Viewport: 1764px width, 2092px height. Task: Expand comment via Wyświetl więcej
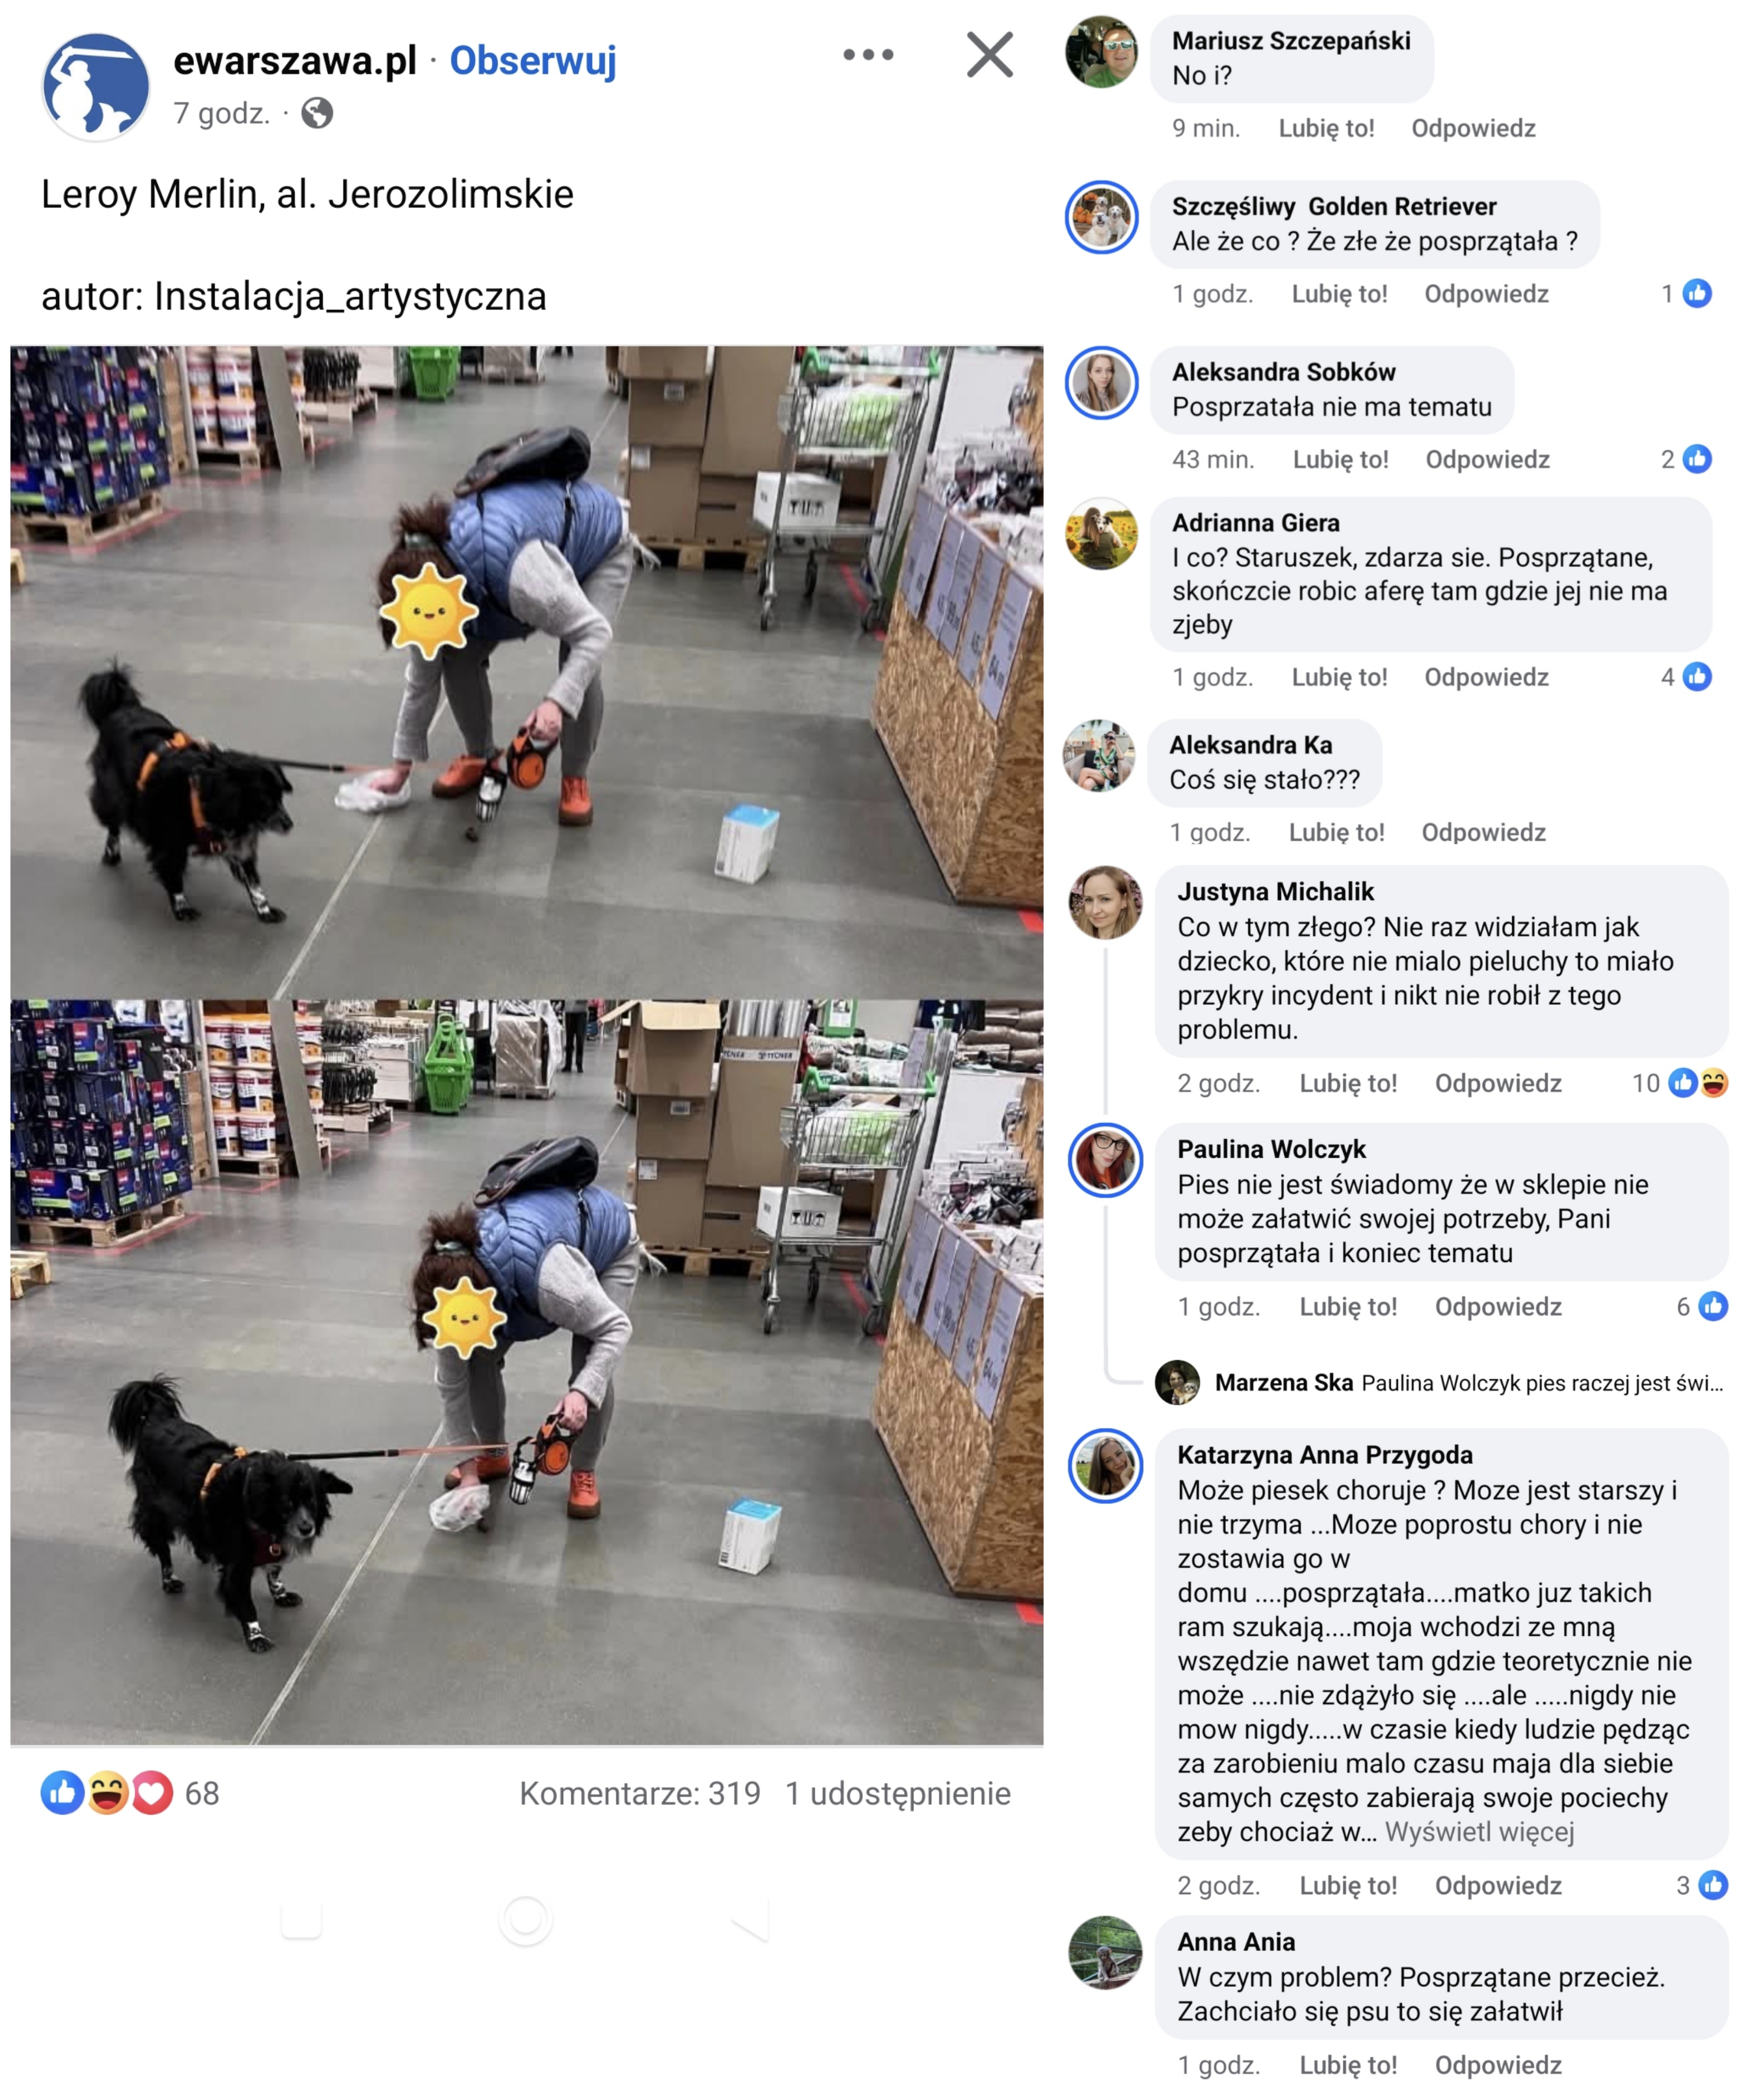point(1479,1832)
